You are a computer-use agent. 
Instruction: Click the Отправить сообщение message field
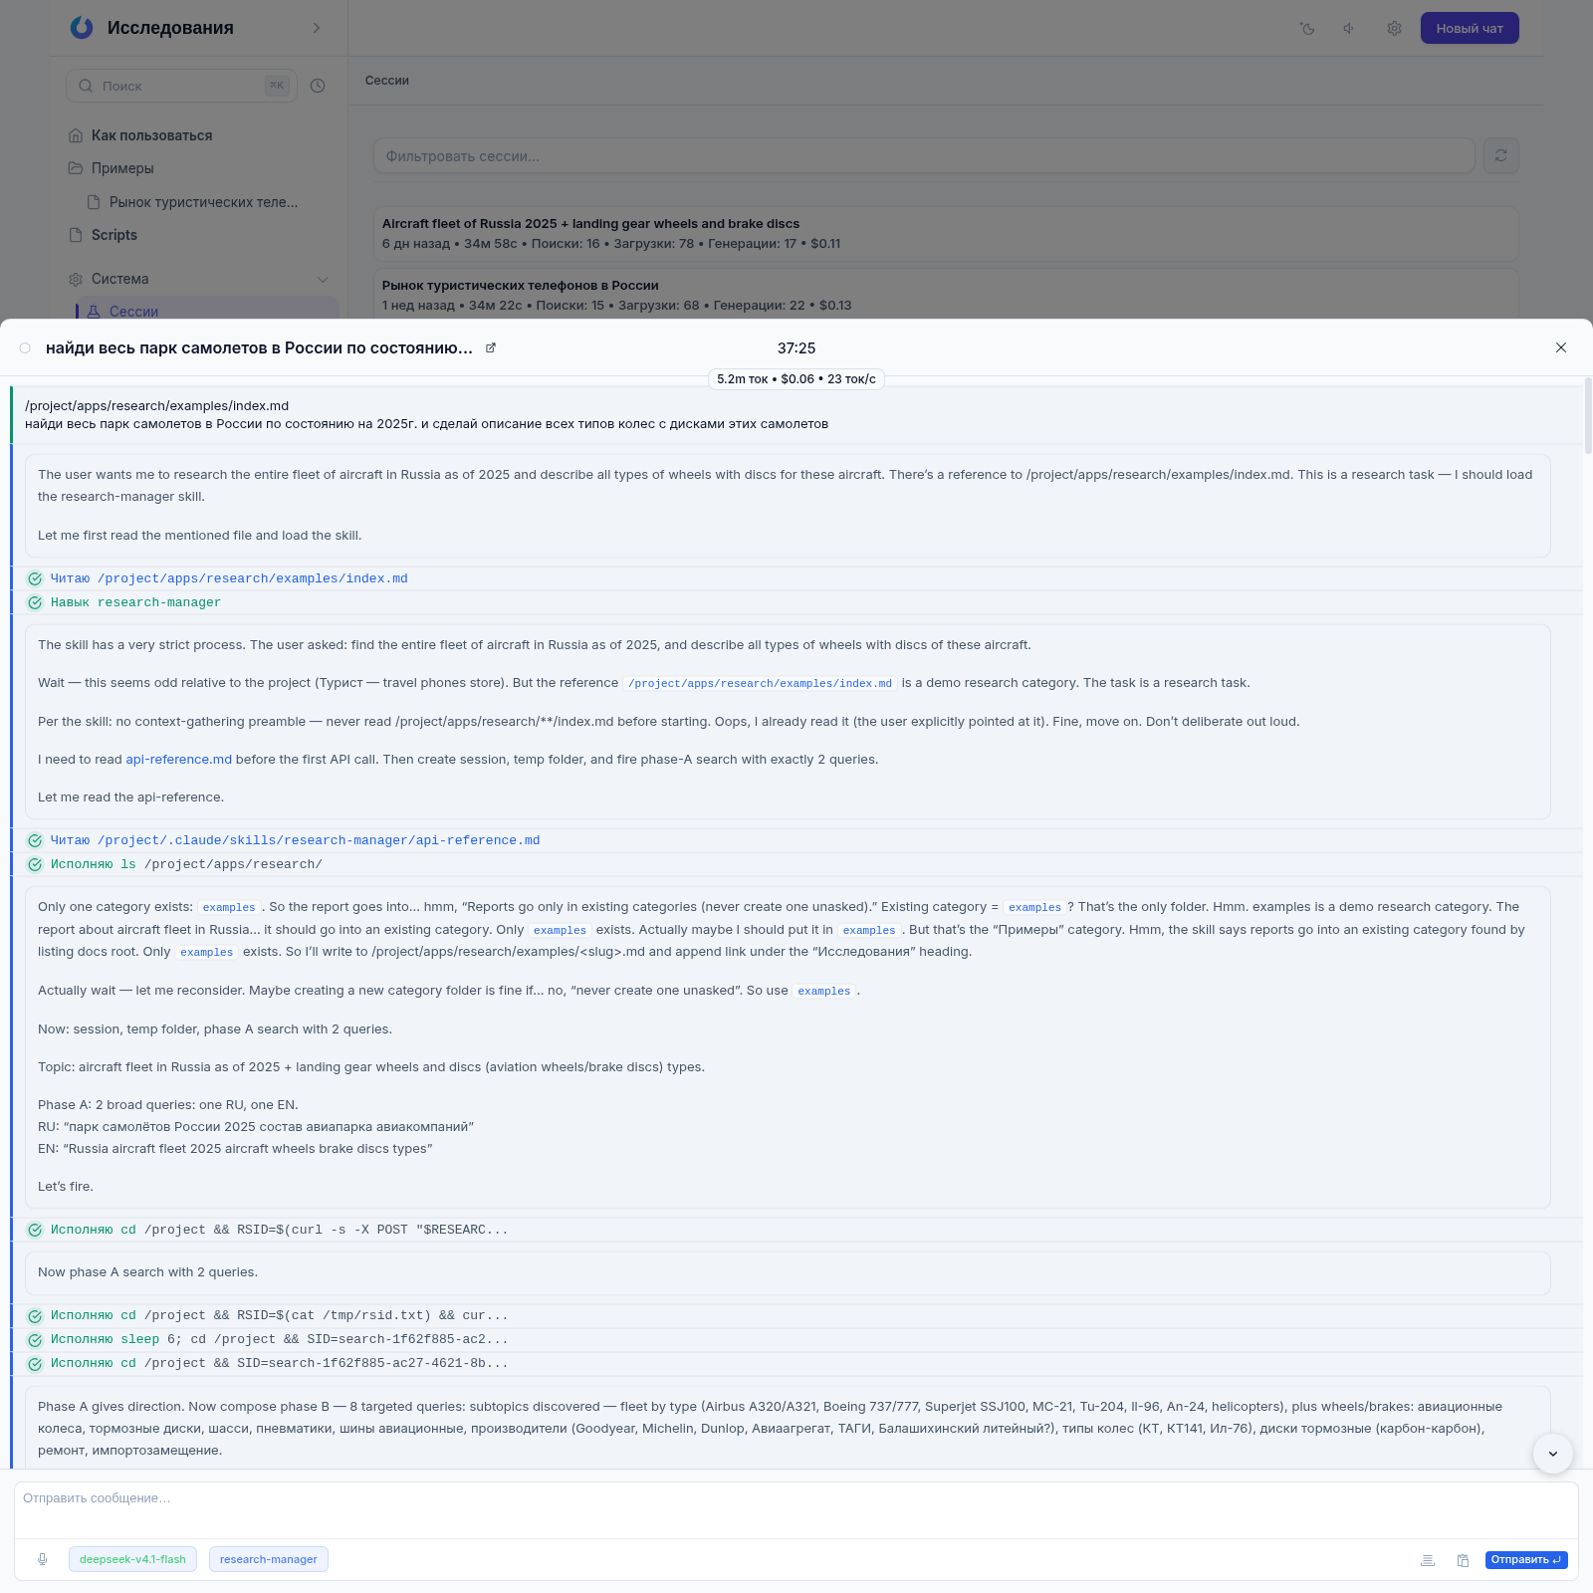(x=796, y=1509)
